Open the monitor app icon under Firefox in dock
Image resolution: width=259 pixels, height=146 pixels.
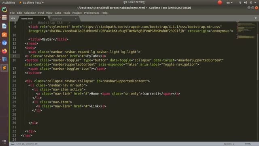point(4,60)
